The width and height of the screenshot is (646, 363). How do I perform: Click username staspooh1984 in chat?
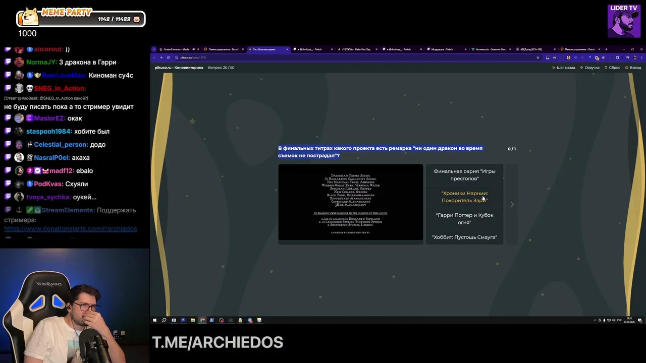(49, 131)
